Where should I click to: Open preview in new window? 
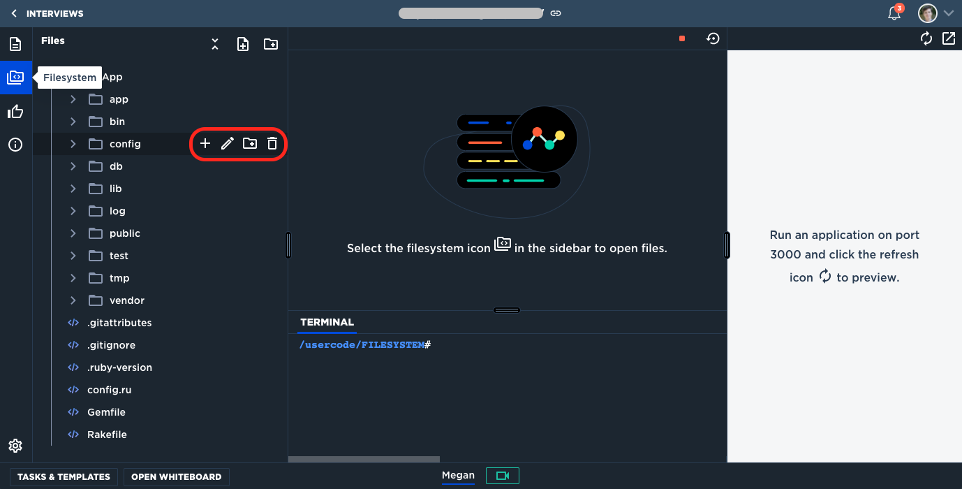(x=949, y=39)
